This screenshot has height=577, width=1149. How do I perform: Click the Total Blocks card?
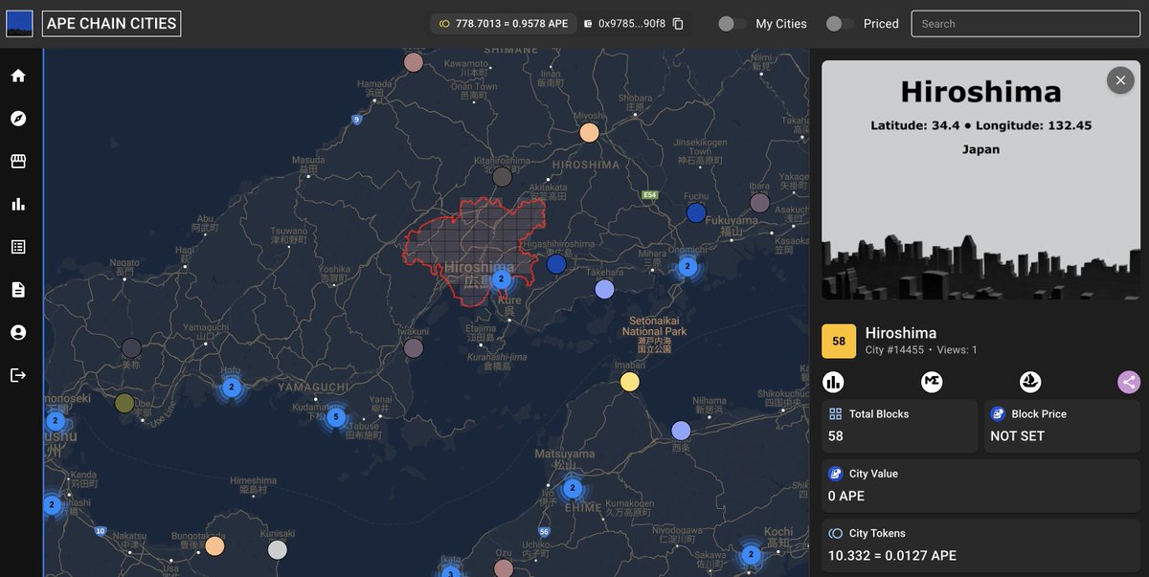click(899, 426)
